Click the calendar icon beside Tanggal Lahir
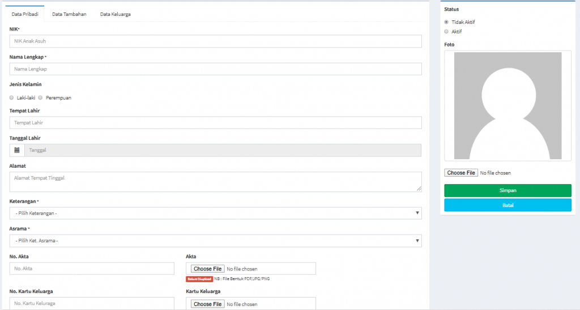Viewport: 580px width, 310px height. click(17, 150)
